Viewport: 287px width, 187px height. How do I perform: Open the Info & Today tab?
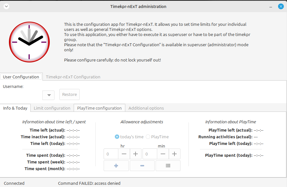click(x=15, y=108)
